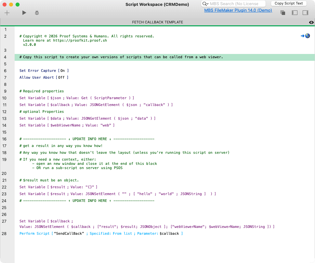Open the MBS FileMaker Plugin 14.0 (Demo) link
This screenshot has width=315, height=263.
pos(238,10)
